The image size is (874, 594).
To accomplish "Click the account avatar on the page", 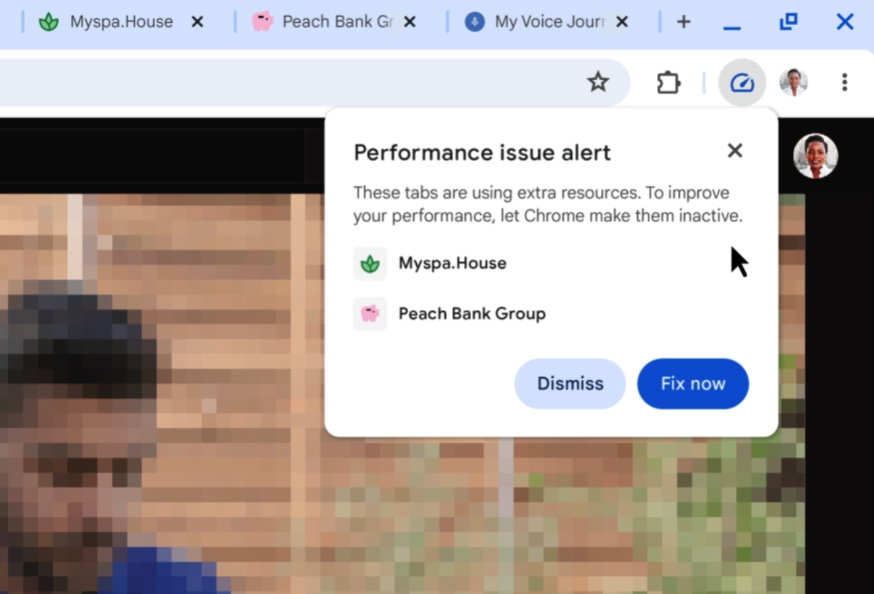I will pyautogui.click(x=815, y=156).
